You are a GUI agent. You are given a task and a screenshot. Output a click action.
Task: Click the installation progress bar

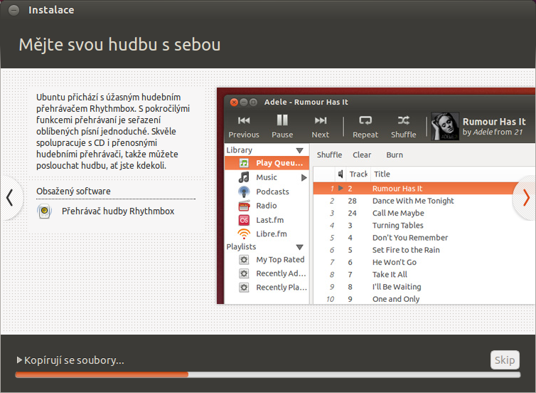click(x=268, y=375)
